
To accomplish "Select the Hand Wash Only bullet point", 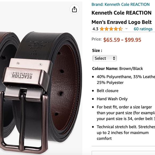I will [112, 99].
